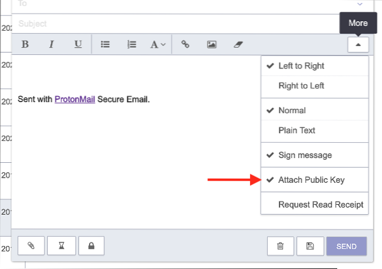Set expiration time with hourglass button
Viewport: 382px width, 269px height.
pyautogui.click(x=61, y=245)
